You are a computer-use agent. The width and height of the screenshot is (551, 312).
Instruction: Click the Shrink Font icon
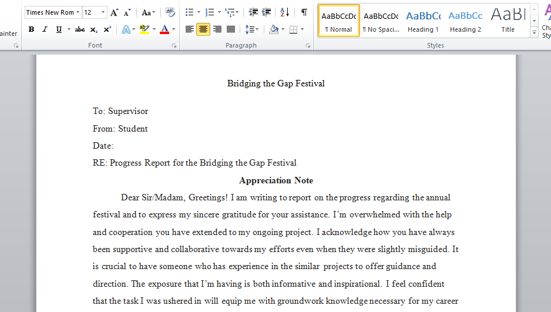click(127, 13)
